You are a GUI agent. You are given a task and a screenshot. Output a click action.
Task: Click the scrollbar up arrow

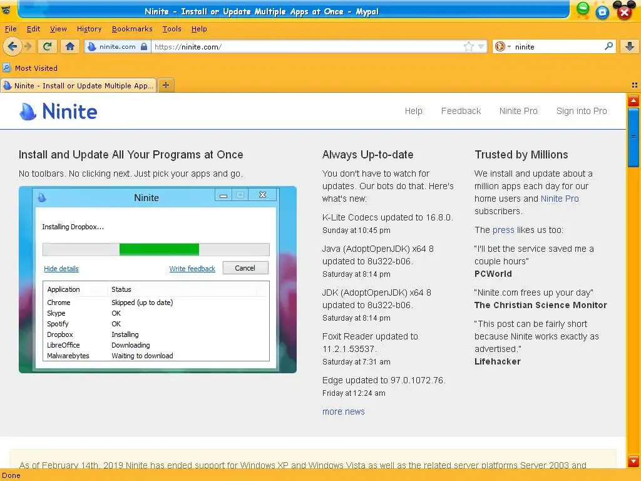click(633, 100)
